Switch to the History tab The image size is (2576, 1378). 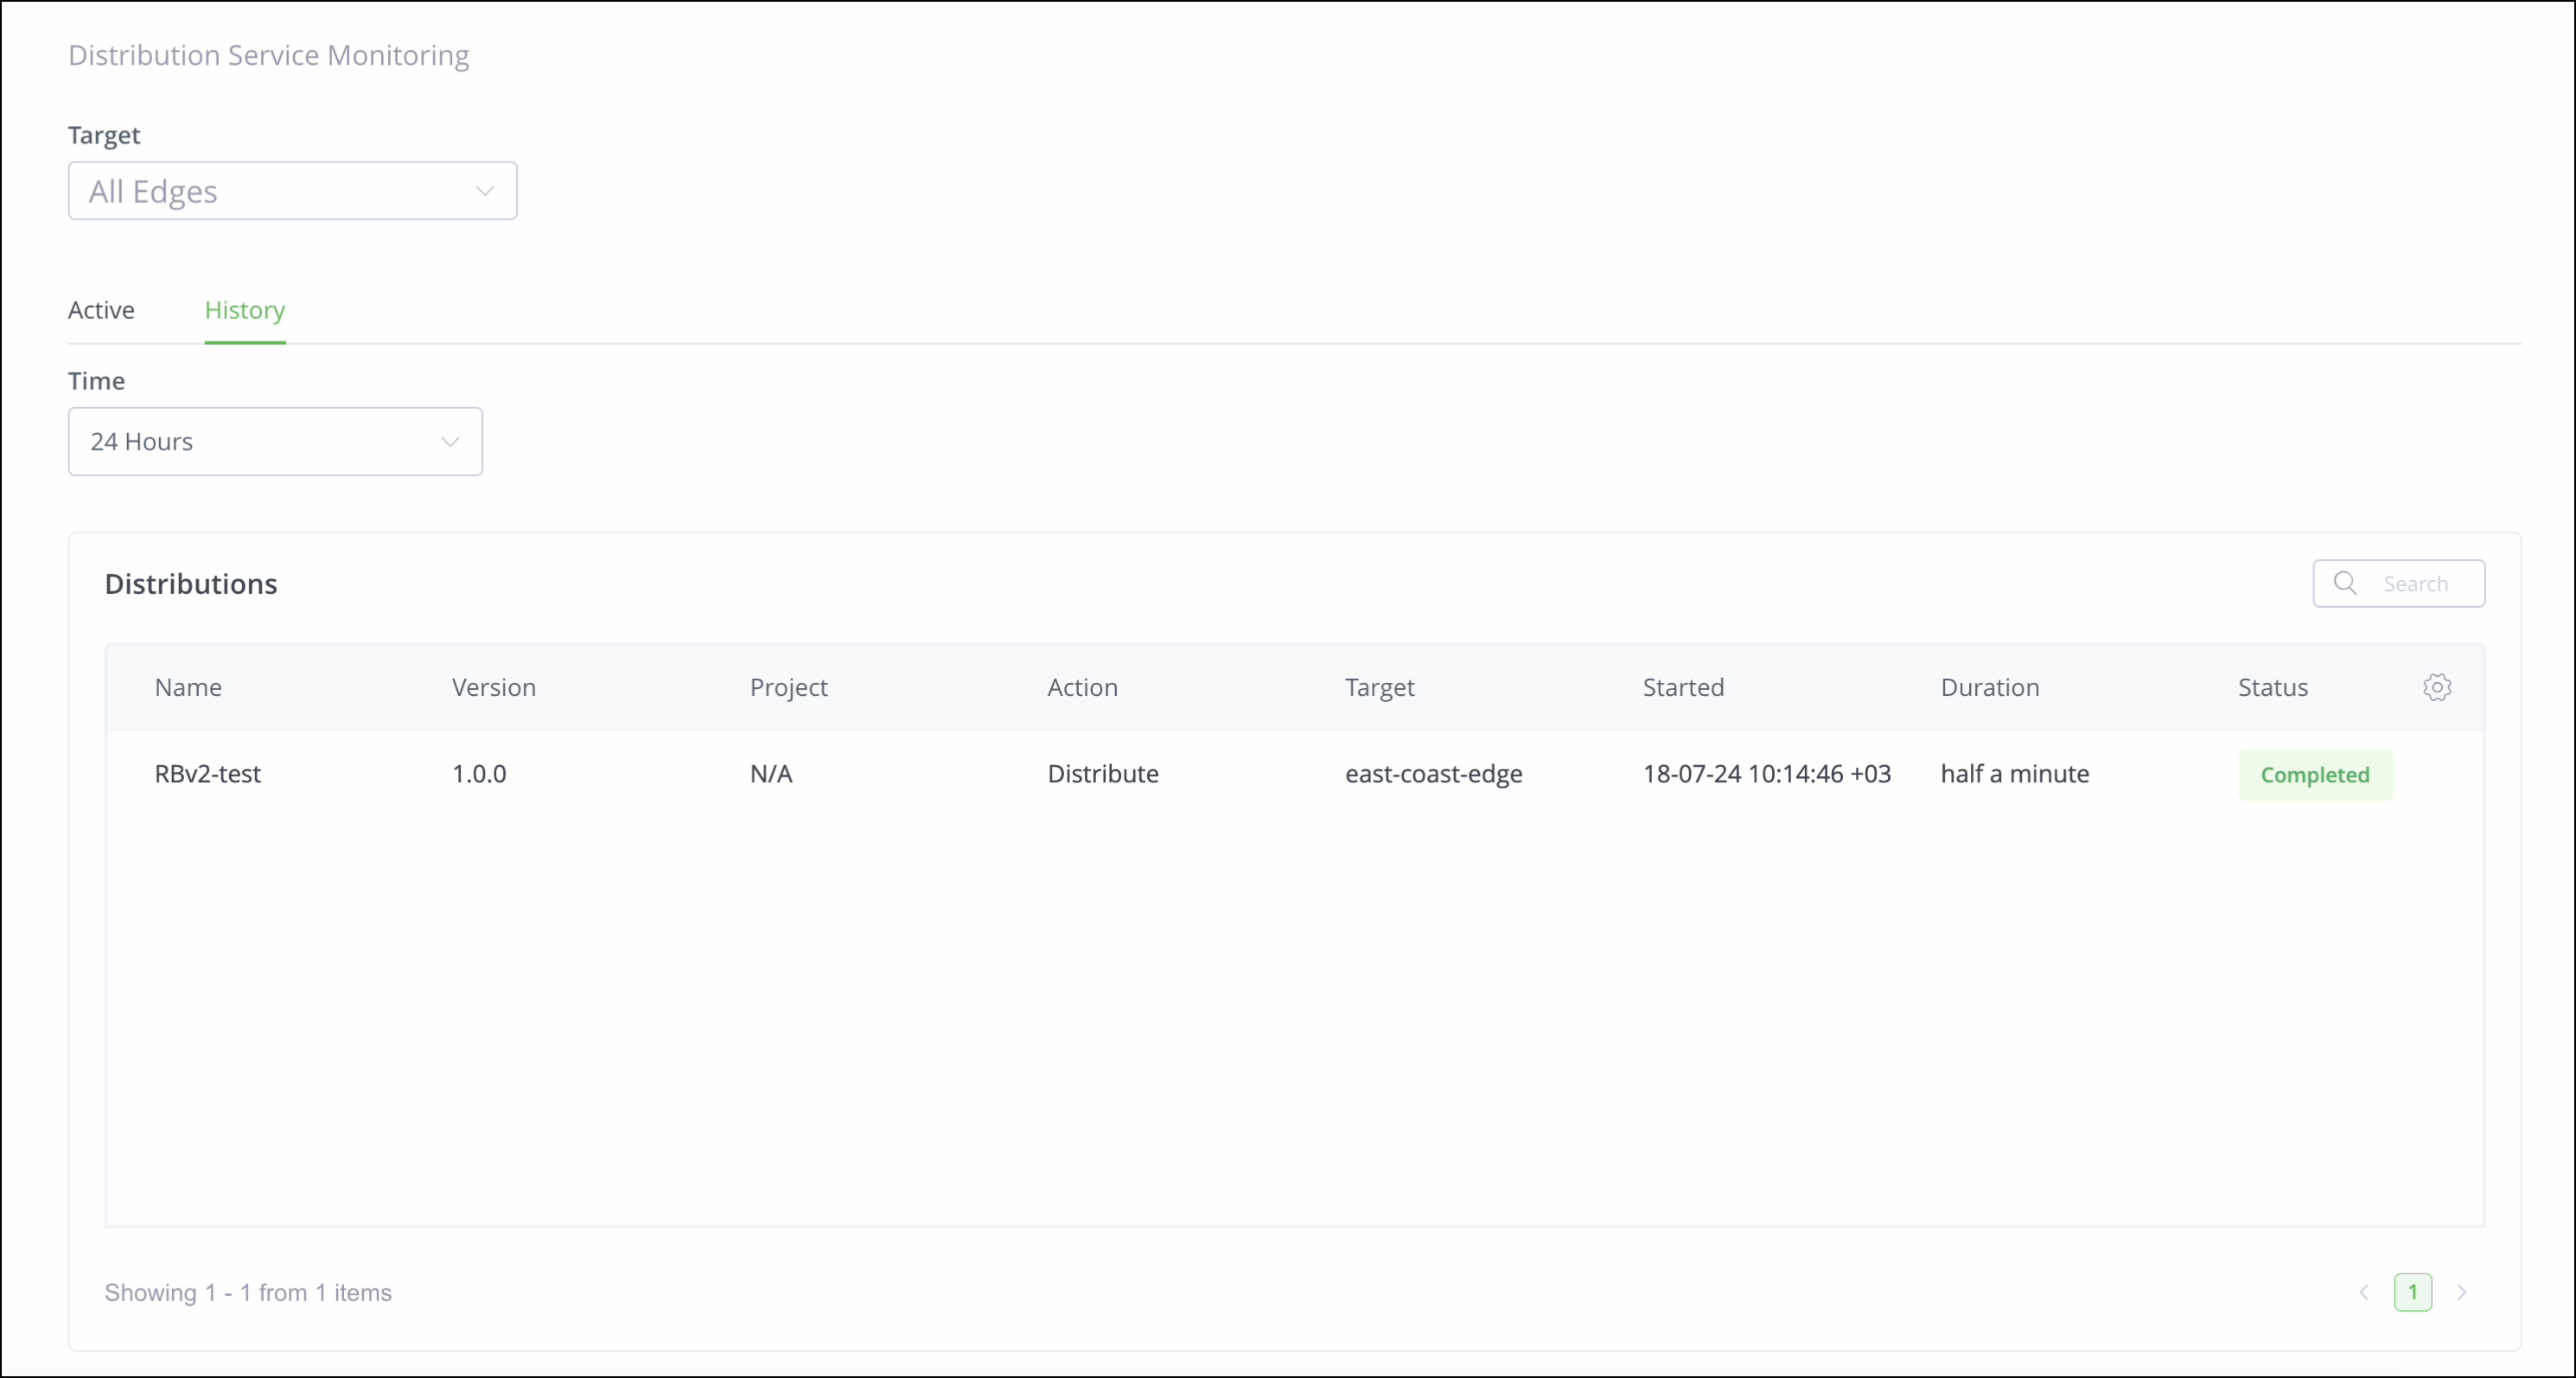[245, 310]
